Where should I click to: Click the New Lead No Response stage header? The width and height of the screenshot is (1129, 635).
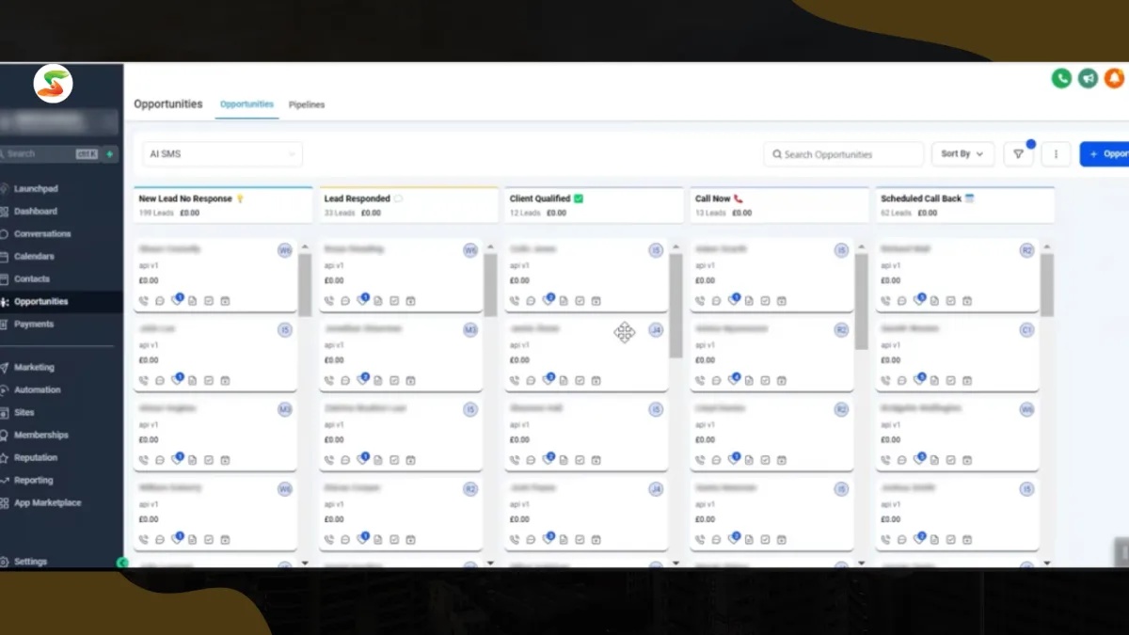pos(223,205)
